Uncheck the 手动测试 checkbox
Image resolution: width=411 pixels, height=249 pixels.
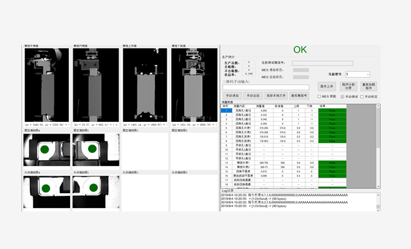coord(342,97)
